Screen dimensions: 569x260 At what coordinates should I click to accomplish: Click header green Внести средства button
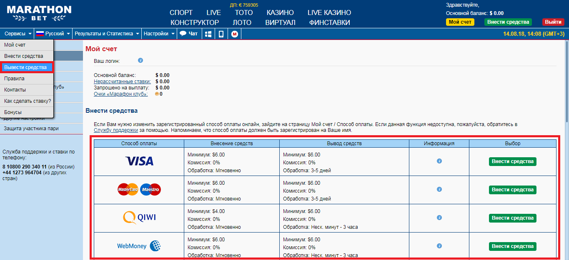click(508, 22)
